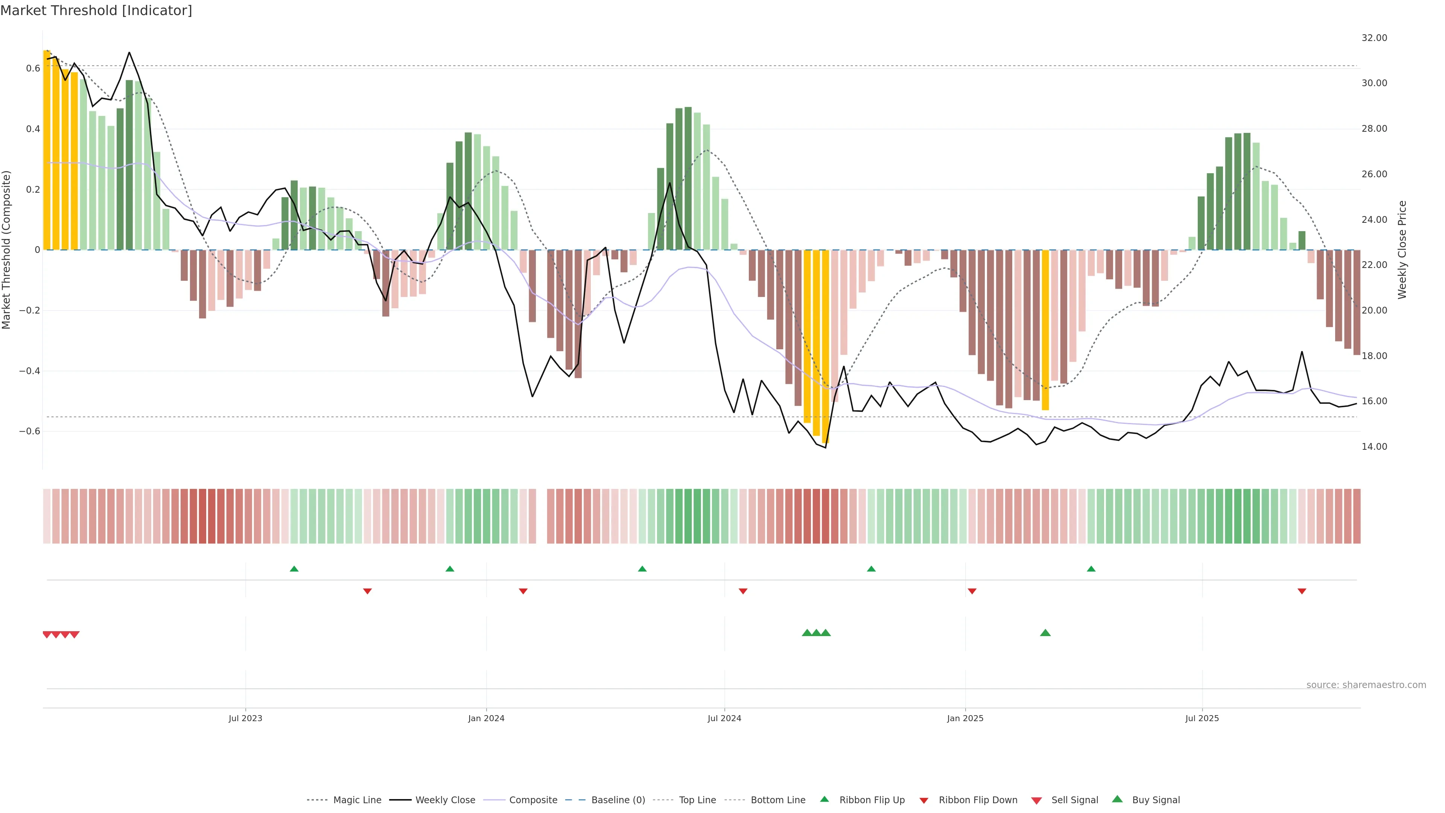Click the Weekly Close Price axis title

pos(1402,250)
